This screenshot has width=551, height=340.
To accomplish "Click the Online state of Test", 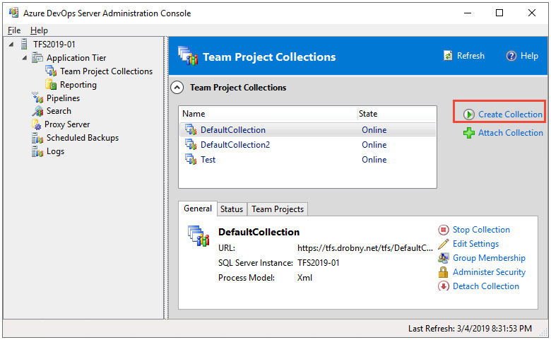I will pyautogui.click(x=374, y=160).
